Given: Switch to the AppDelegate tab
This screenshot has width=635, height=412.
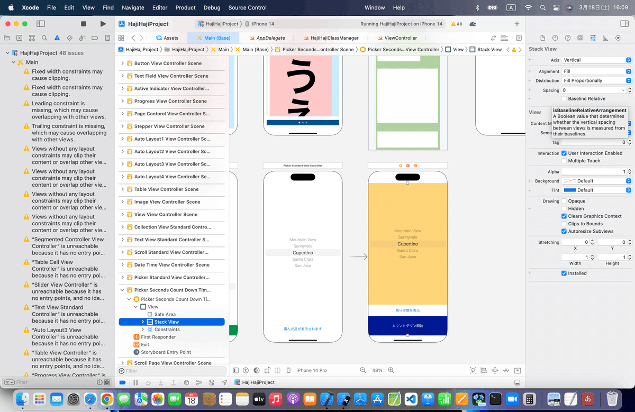Looking at the screenshot, I should coord(267,38).
